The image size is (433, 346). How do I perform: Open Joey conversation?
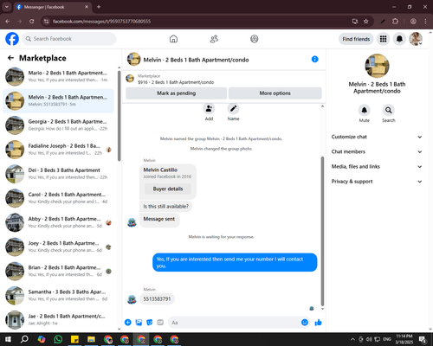[58, 247]
